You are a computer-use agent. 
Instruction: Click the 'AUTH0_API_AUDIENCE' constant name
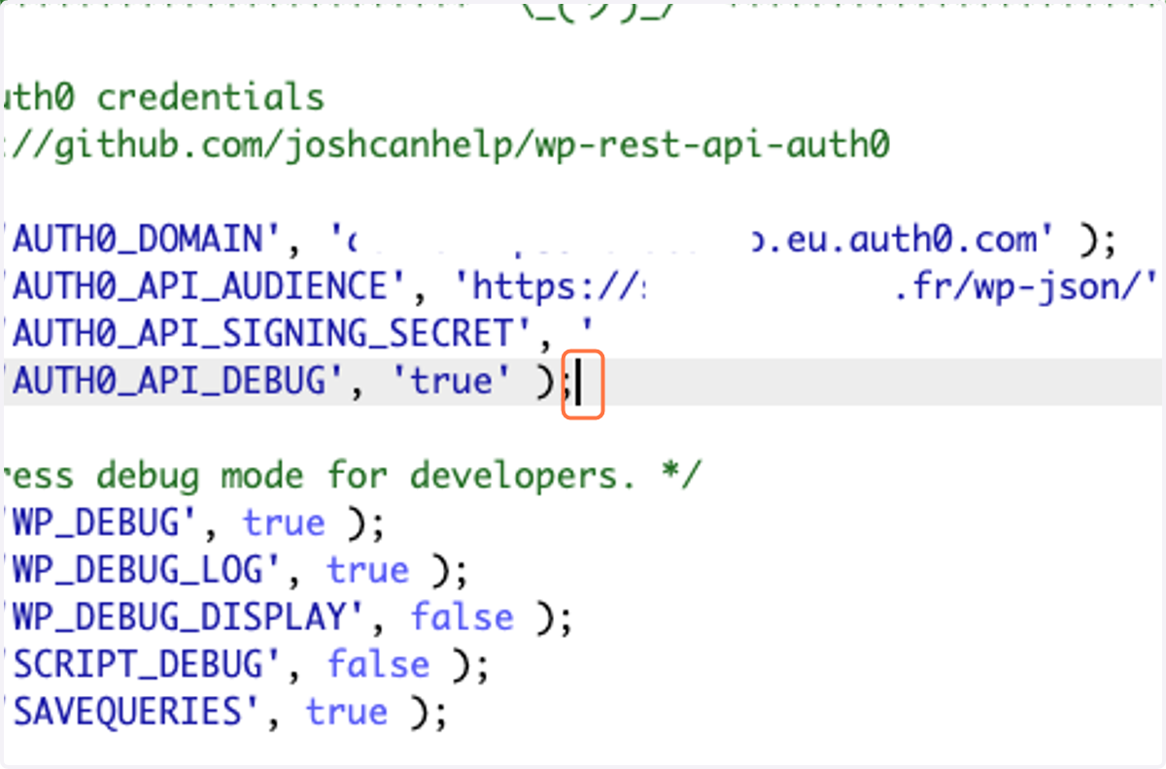201,286
